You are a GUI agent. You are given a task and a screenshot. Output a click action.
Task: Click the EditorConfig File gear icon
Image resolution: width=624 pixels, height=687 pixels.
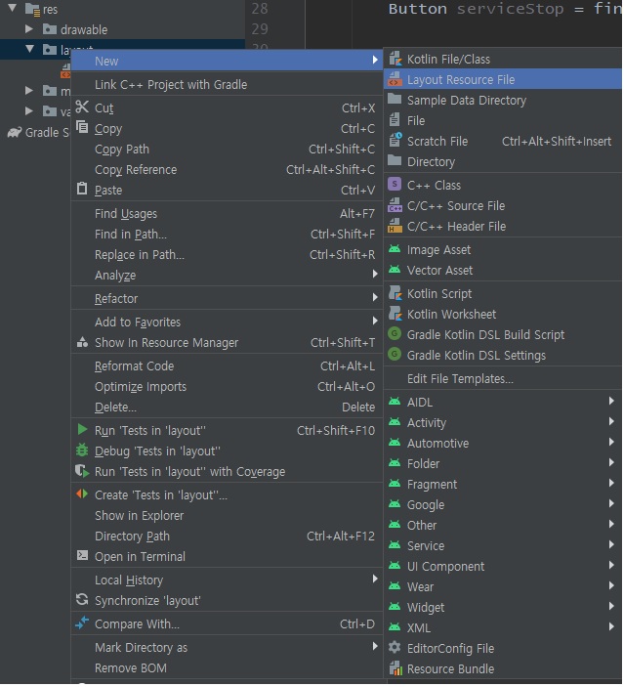(x=395, y=648)
